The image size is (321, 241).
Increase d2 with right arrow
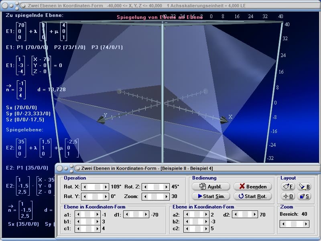tap(255, 214)
